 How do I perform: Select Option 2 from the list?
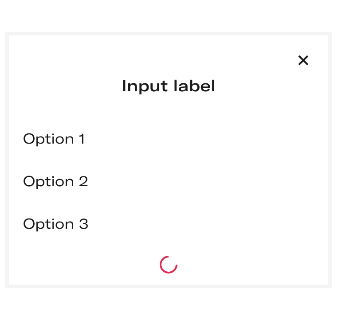169,181
